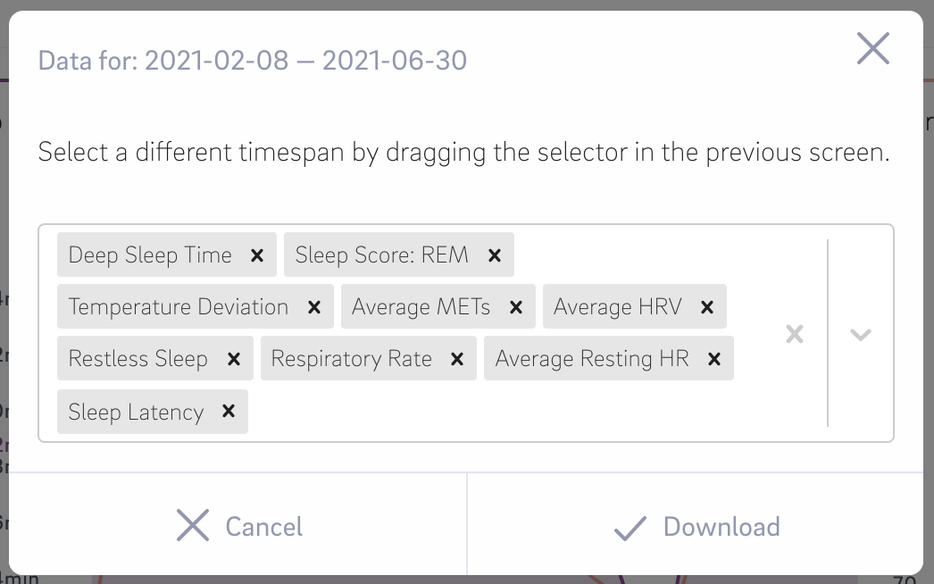Remove the Respiratory Rate tag
Viewport: 934px width, 584px height.
pyautogui.click(x=457, y=359)
